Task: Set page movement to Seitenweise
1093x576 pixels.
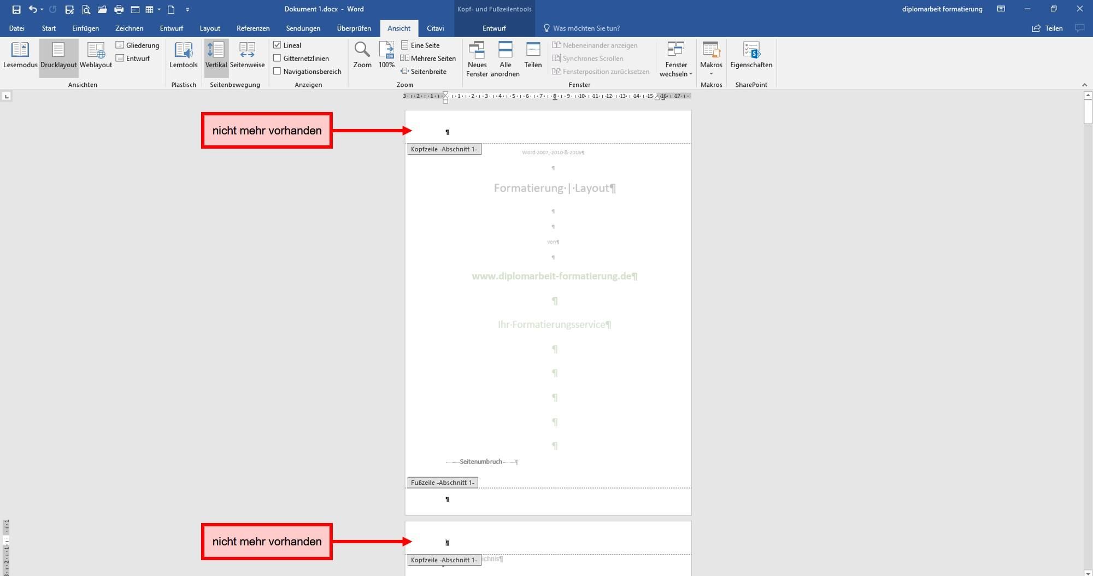Action: point(247,56)
